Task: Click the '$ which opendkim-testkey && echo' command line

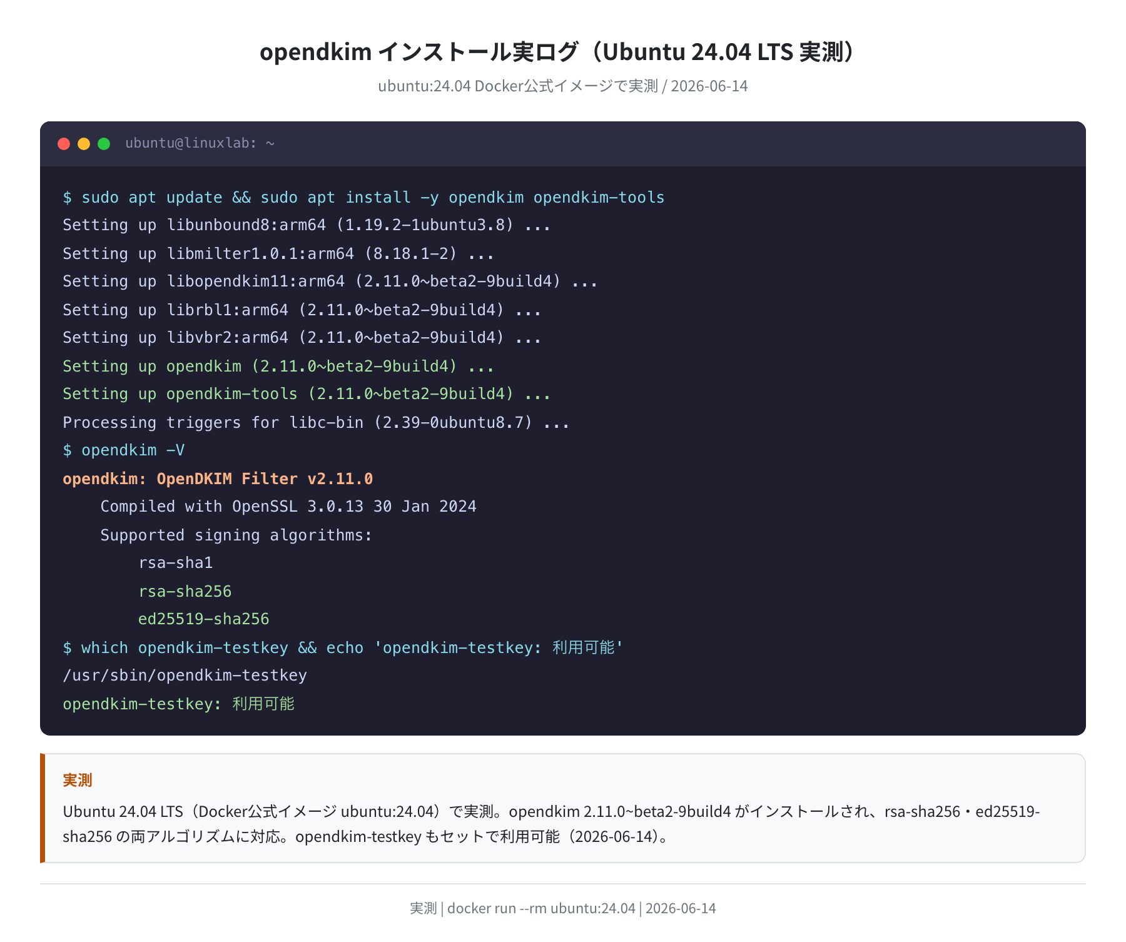Action: pos(343,647)
